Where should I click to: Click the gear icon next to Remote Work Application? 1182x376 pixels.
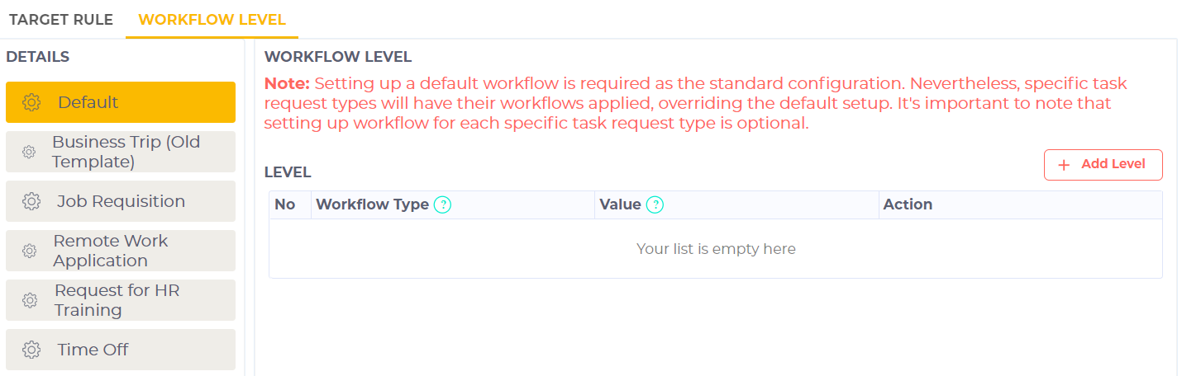pyautogui.click(x=29, y=251)
